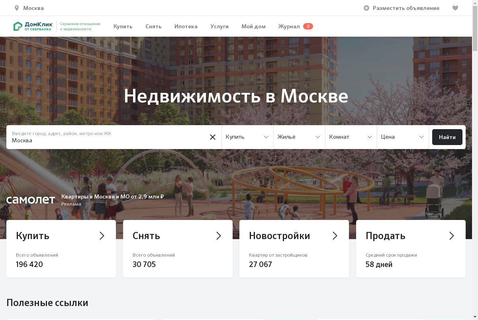This screenshot has width=478, height=320.
Task: Click the 196 420 listings count
Action: (x=29, y=265)
